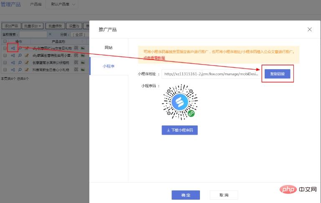Click the 产品名称 column header
The width and height of the screenshot is (321, 203).
point(58,42)
